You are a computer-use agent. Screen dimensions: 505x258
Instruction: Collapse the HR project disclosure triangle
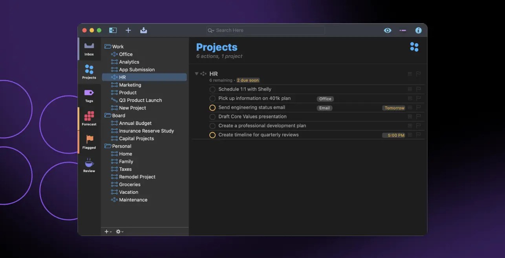[197, 74]
